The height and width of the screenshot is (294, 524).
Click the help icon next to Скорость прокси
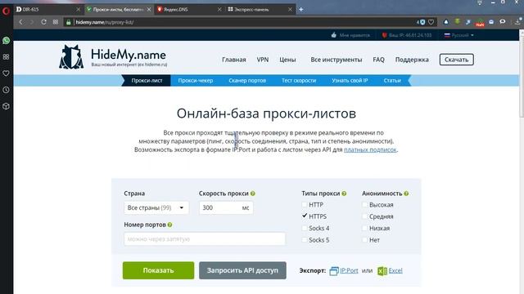pyautogui.click(x=253, y=194)
